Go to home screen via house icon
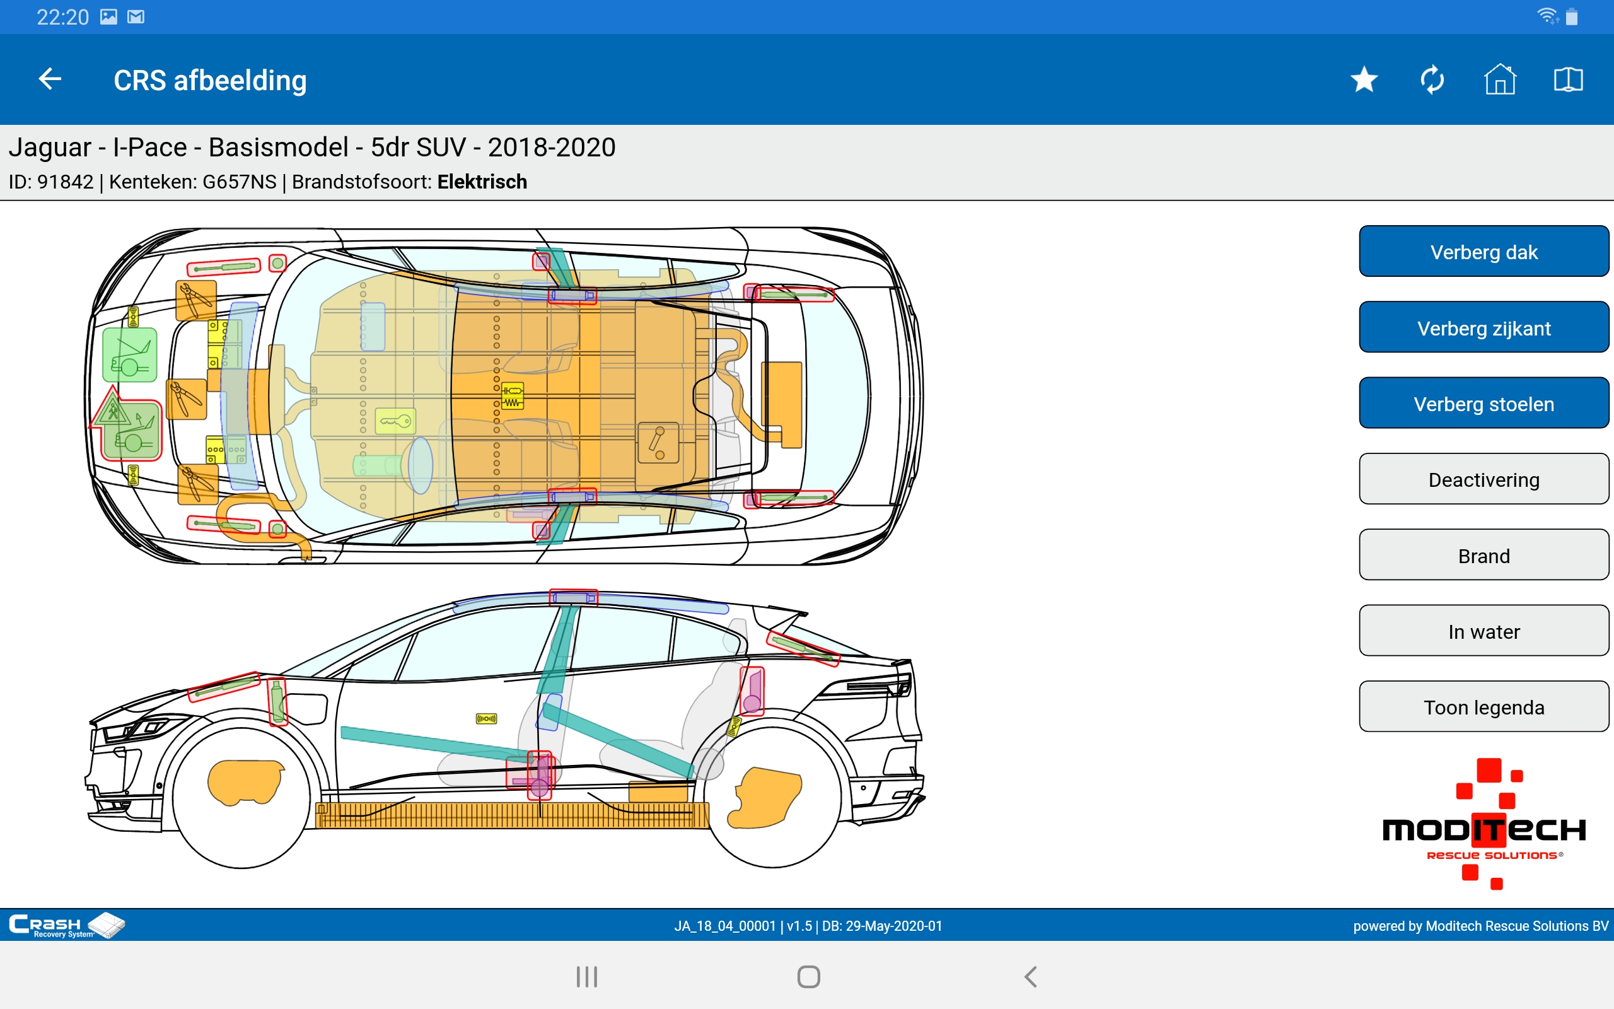The width and height of the screenshot is (1614, 1009). (x=1500, y=79)
